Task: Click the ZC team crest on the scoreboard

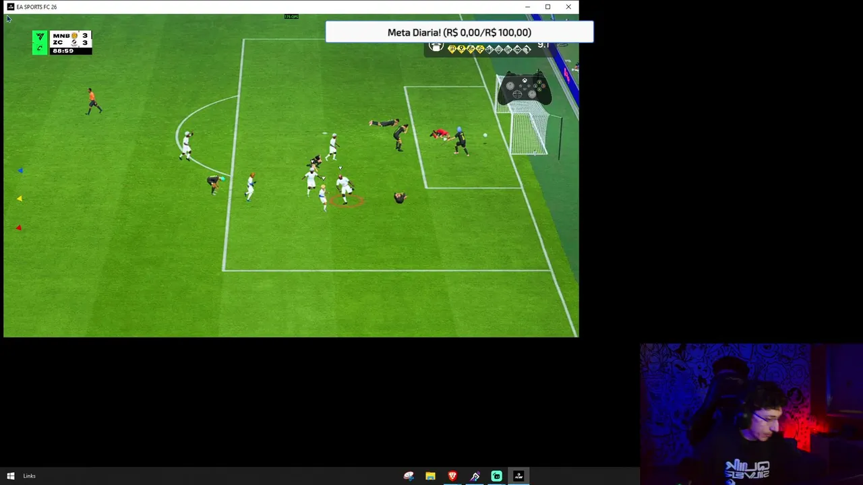Action: 74,43
